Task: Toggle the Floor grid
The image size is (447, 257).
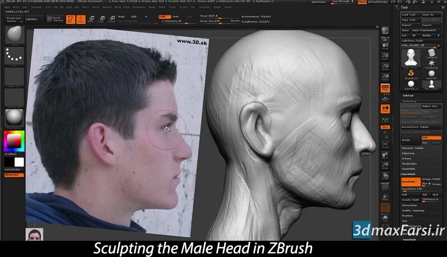Action: pyautogui.click(x=385, y=99)
